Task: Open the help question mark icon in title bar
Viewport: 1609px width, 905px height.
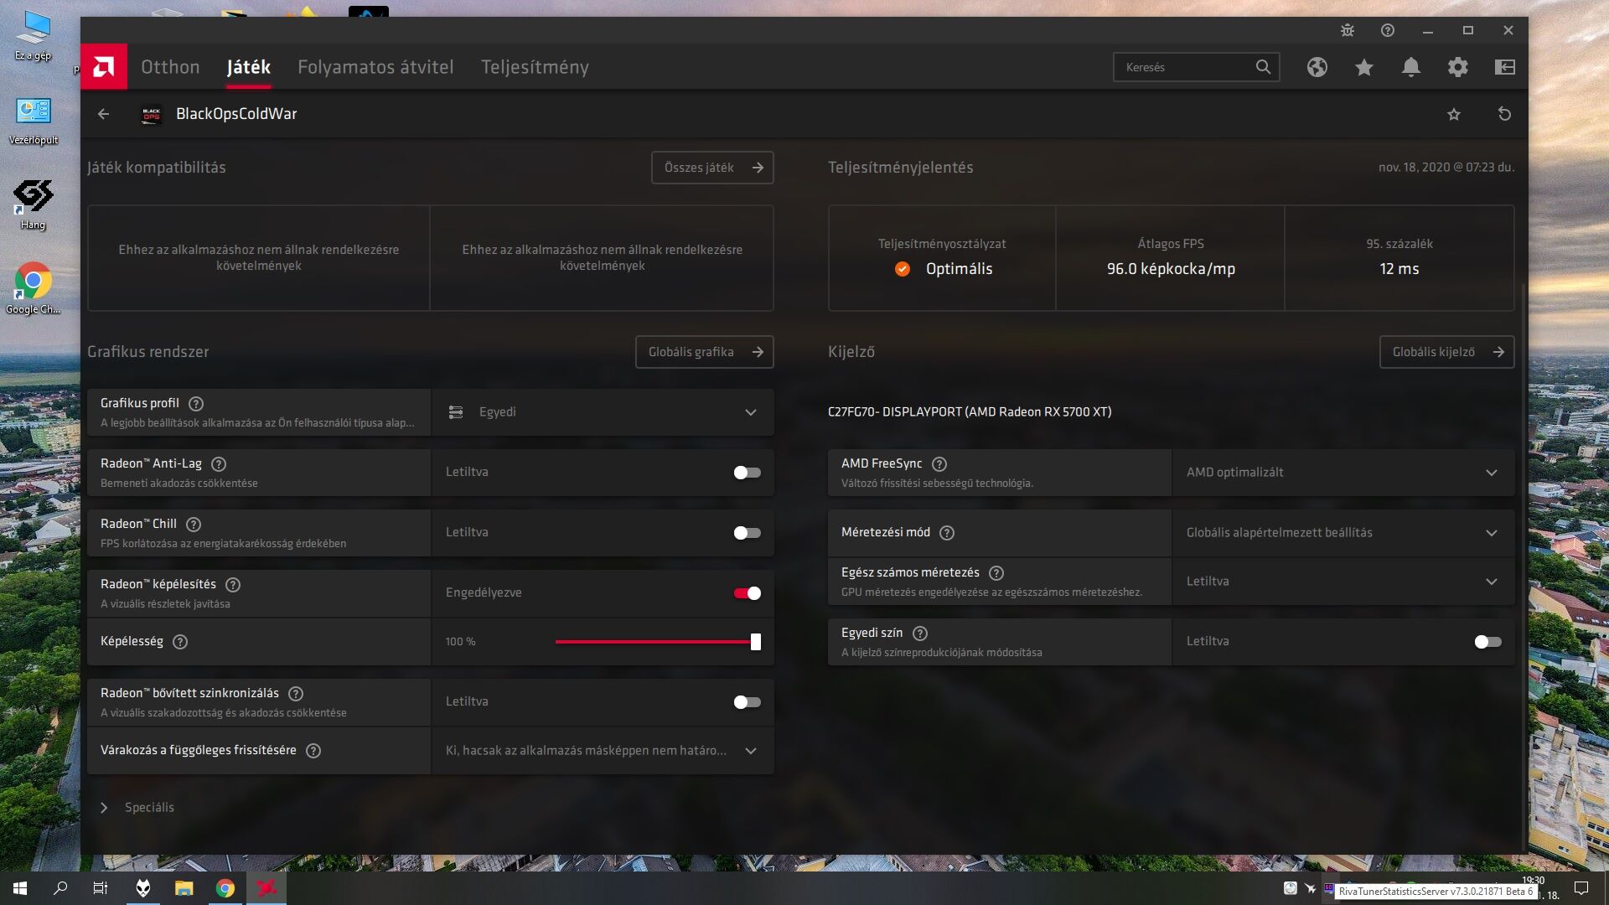Action: [x=1388, y=30]
